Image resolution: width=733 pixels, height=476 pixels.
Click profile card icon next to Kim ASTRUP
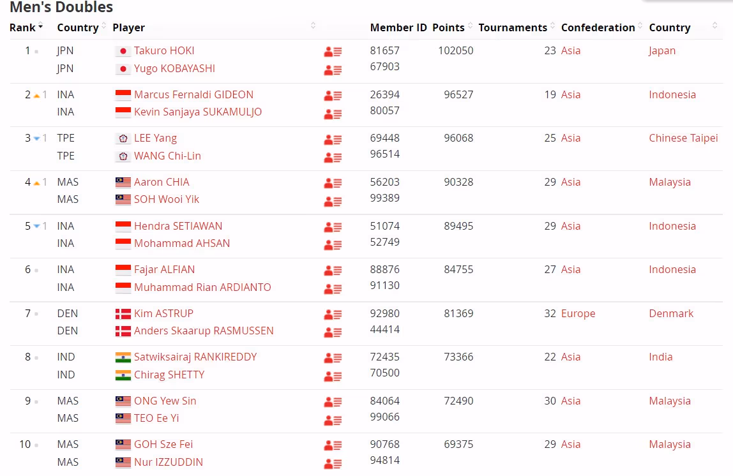333,315
